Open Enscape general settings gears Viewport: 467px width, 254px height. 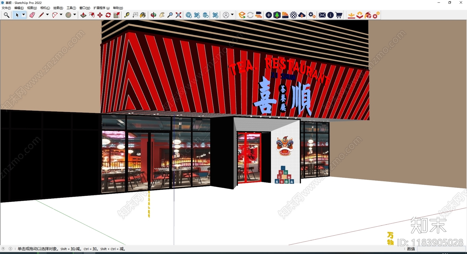pos(312,15)
